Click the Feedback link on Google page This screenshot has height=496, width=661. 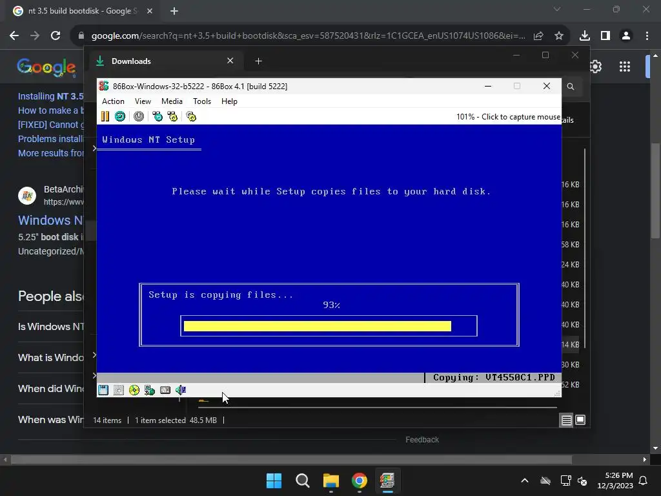422,439
